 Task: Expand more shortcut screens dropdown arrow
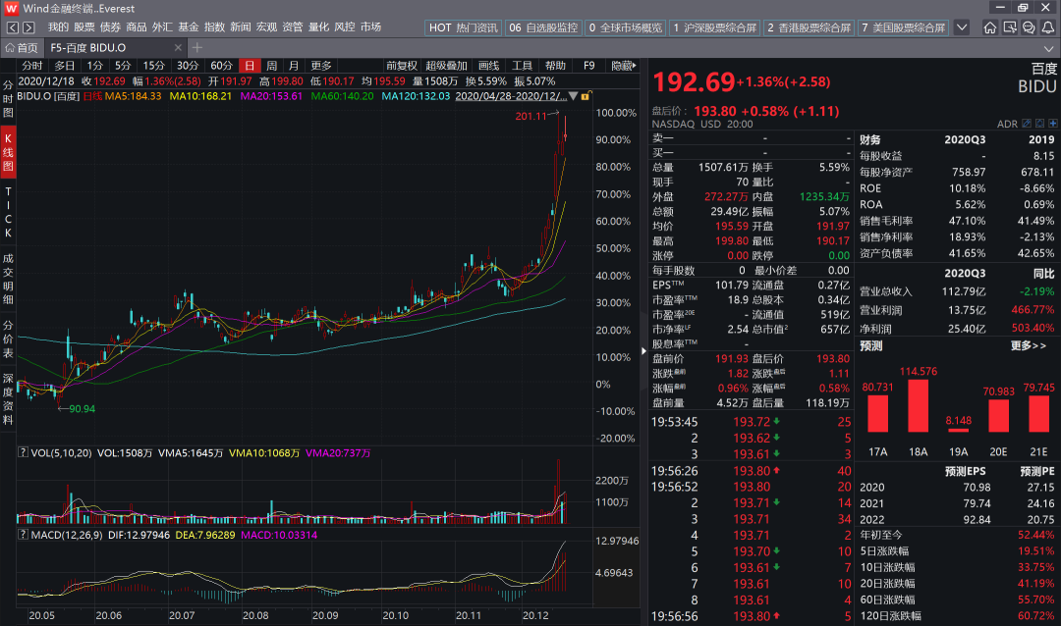pos(962,27)
